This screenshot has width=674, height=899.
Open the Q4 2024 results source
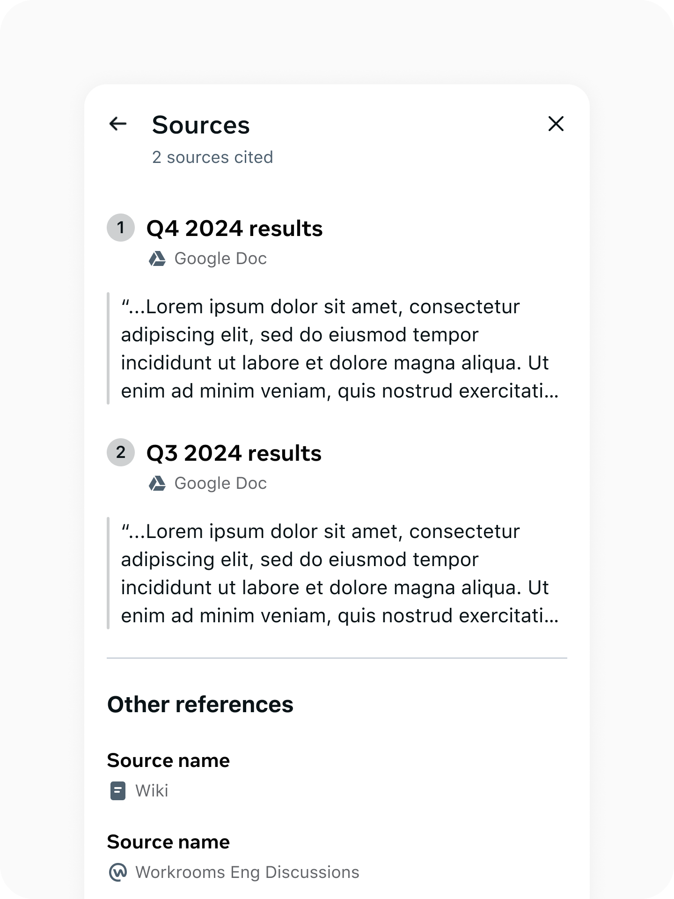click(234, 228)
